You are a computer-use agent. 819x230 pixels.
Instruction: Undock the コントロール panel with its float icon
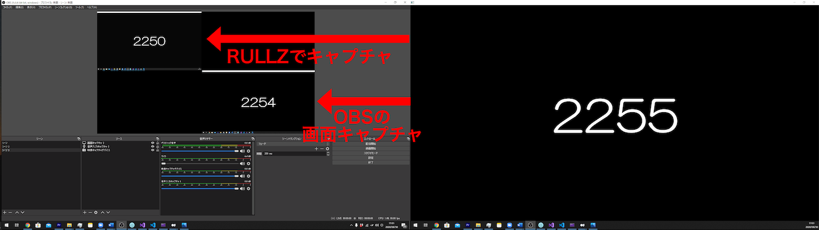coord(408,138)
